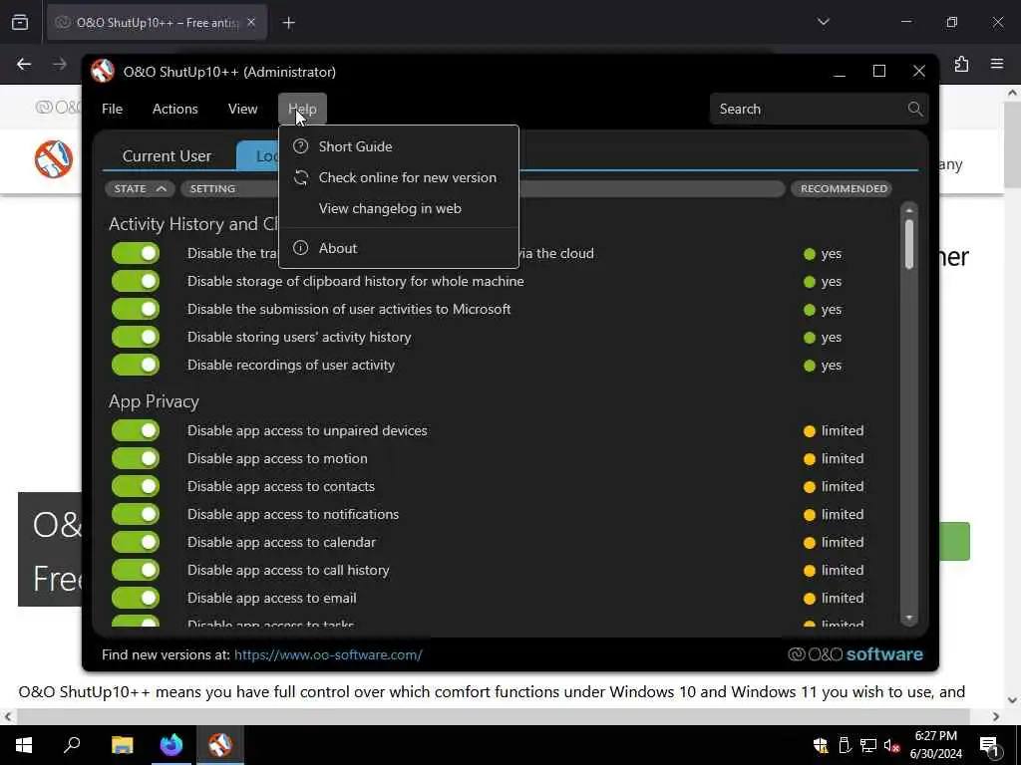1021x765 pixels.
Task: Maximize the ShutUp10++ window
Action: coord(879,71)
